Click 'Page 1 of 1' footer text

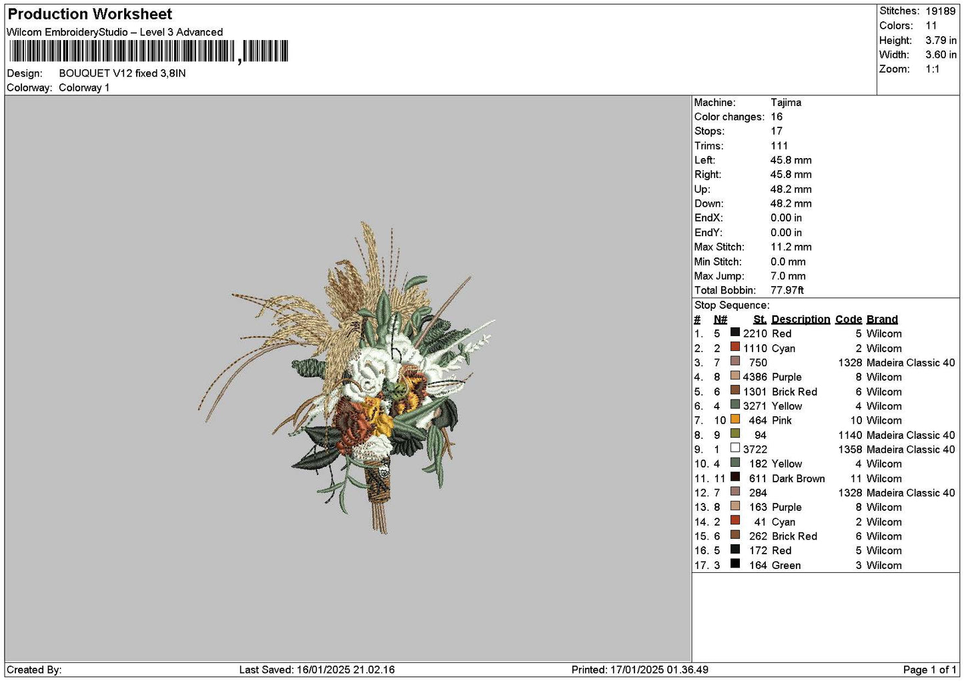tap(930, 670)
